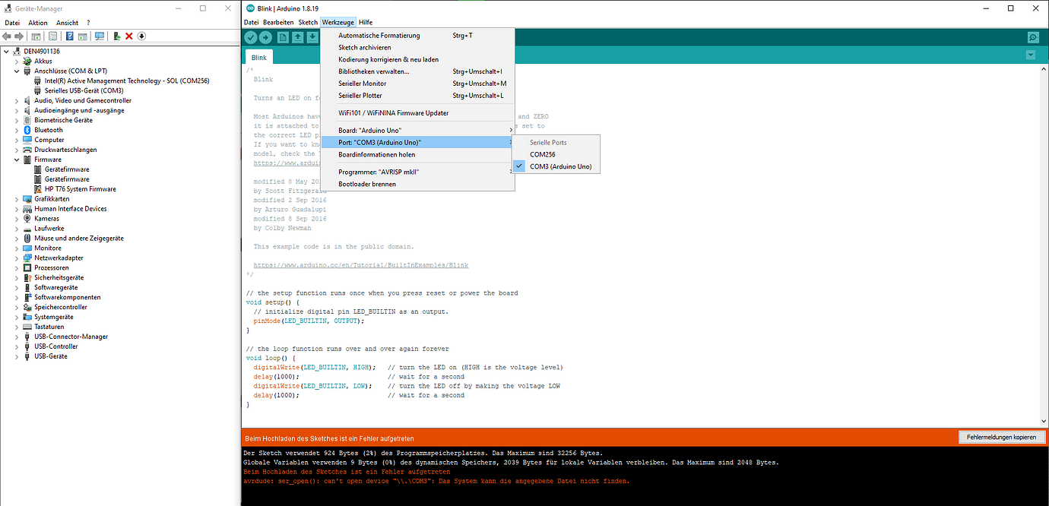Collapse the Firmware tree node

point(17,159)
